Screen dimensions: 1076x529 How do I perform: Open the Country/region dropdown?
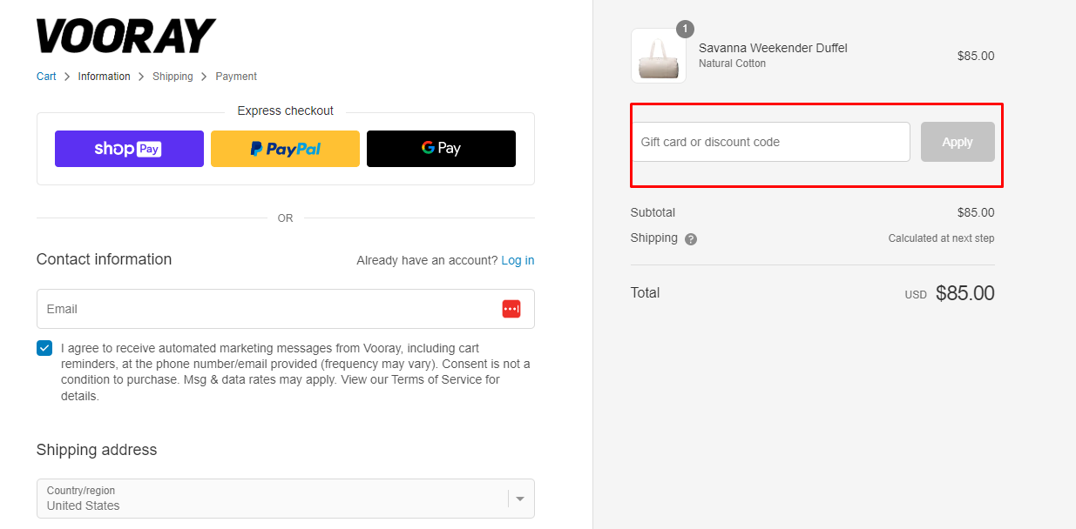(x=286, y=499)
